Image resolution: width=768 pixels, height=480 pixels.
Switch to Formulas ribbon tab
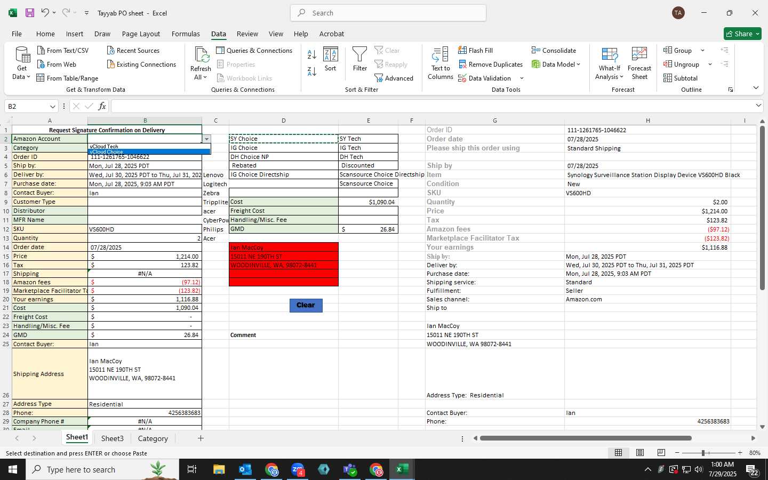(186, 34)
